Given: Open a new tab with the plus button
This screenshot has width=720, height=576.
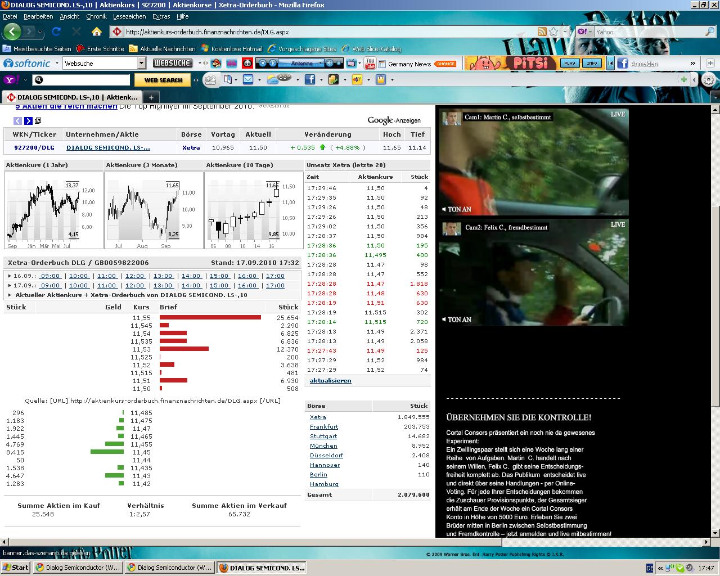Looking at the screenshot, I should click(151, 97).
